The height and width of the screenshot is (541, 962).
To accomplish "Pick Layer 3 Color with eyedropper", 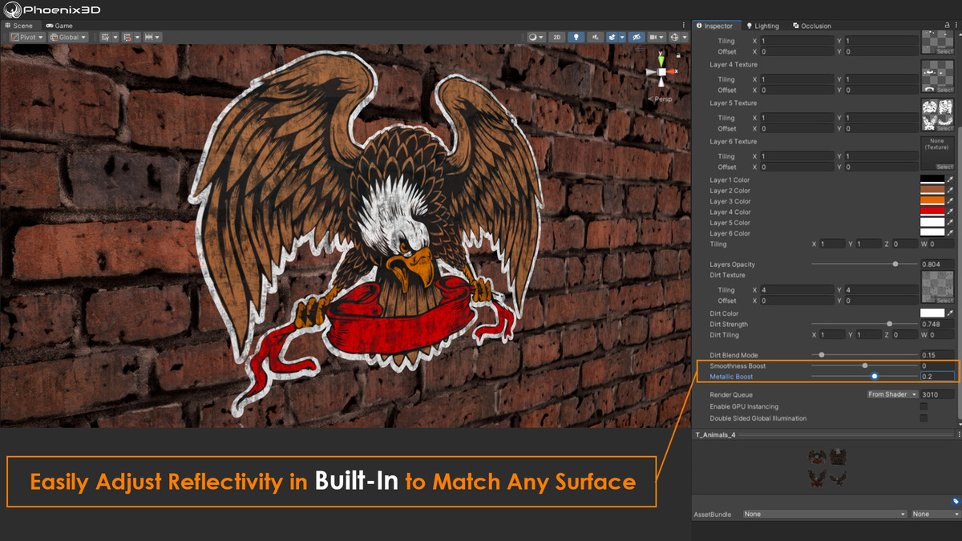I will [951, 201].
